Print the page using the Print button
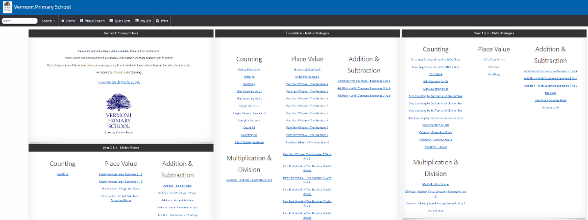This screenshot has height=220, width=588. point(162,21)
